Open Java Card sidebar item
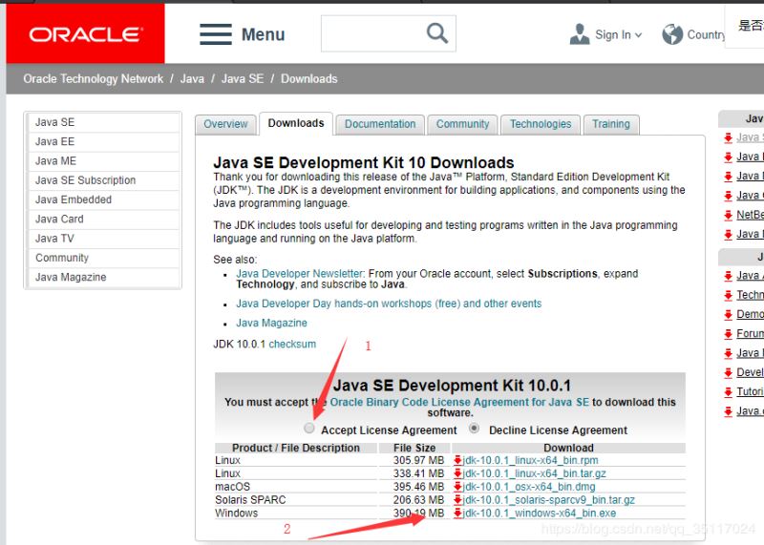This screenshot has height=545, width=764. (x=104, y=220)
